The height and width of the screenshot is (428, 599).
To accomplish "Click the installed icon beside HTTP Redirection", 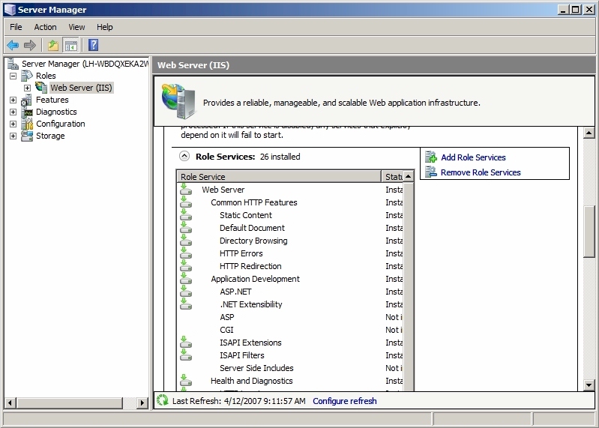I will click(186, 266).
